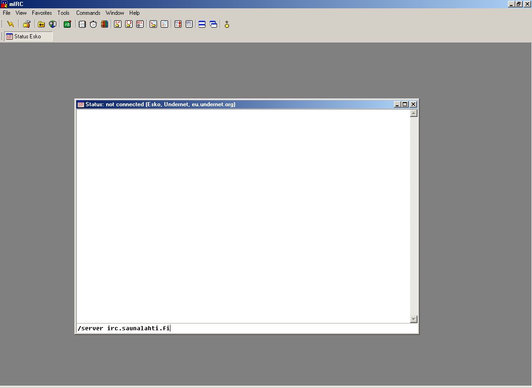Maximize the Status window

(x=405, y=104)
